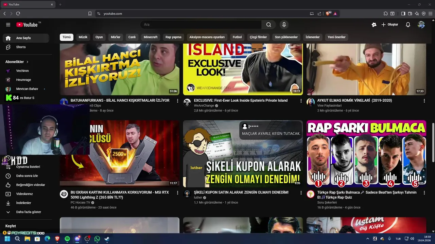
Task: Select the Yeni öneriler chip
Action: click(x=336, y=37)
